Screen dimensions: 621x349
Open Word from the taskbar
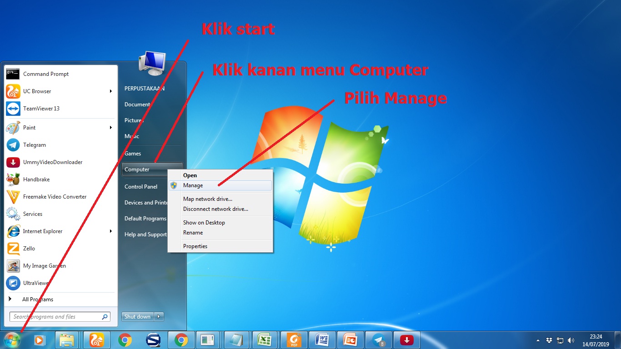[321, 340]
